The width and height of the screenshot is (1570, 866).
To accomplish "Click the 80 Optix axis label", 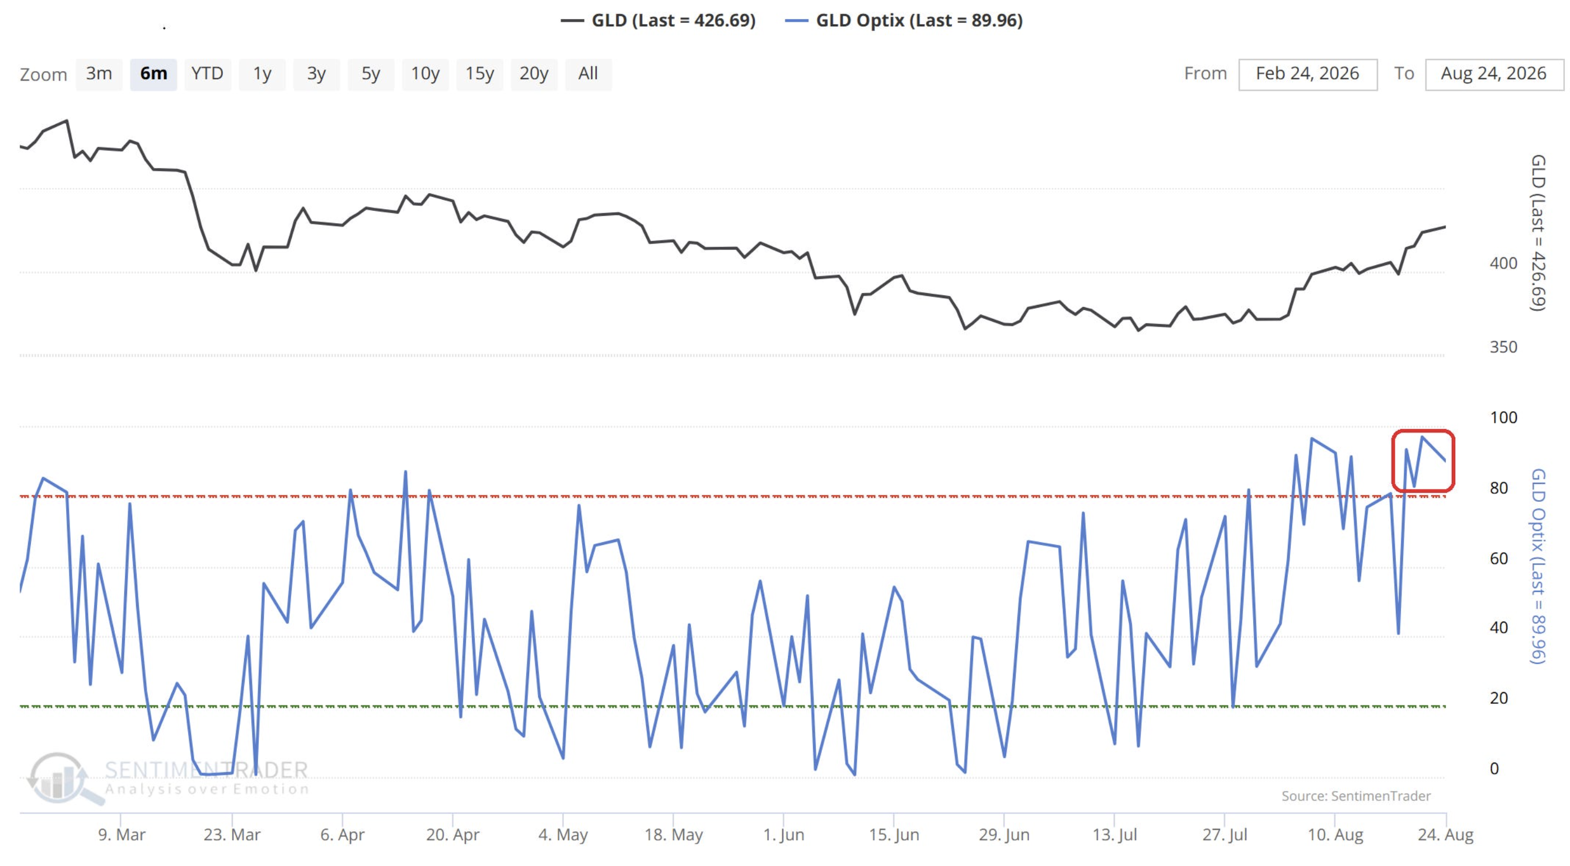I will 1499,488.
